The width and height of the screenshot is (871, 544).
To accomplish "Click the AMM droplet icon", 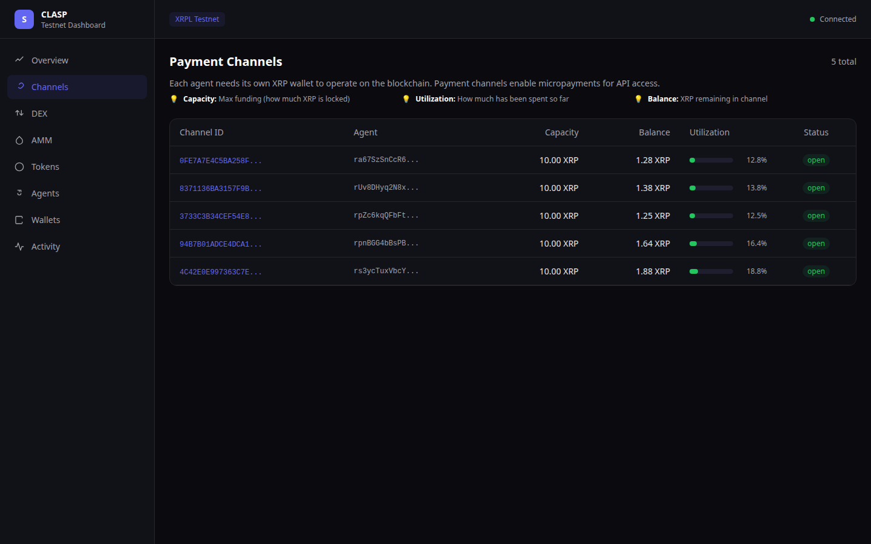I will click(x=19, y=140).
